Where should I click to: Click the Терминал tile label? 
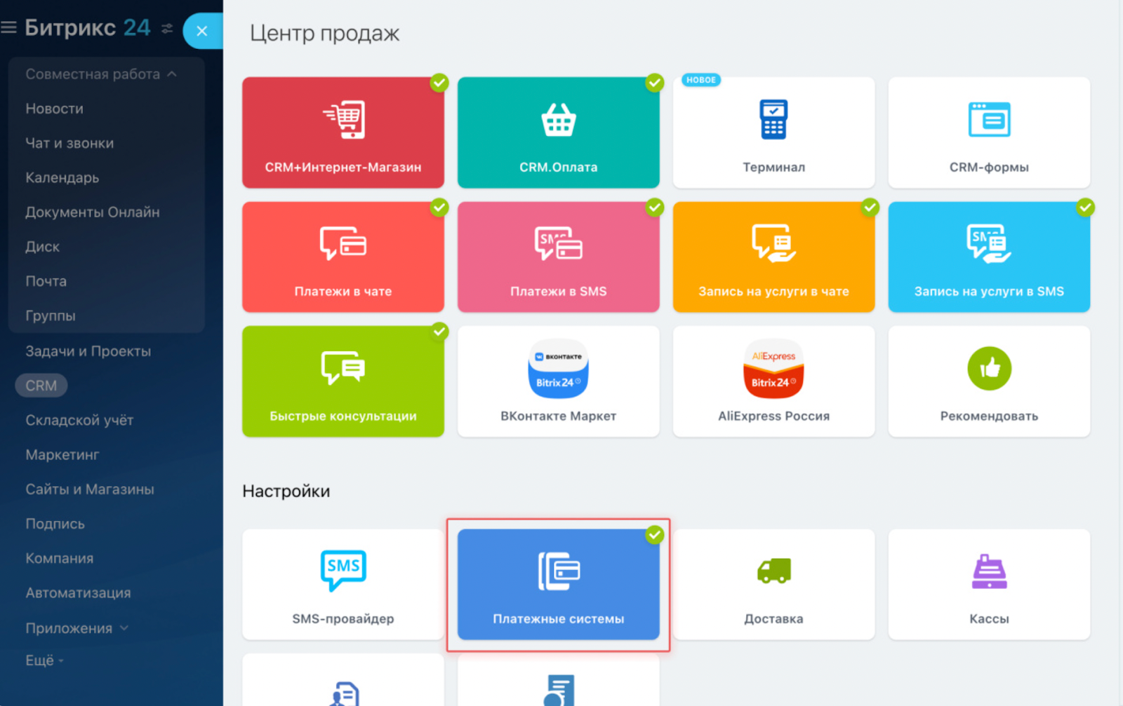[773, 167]
